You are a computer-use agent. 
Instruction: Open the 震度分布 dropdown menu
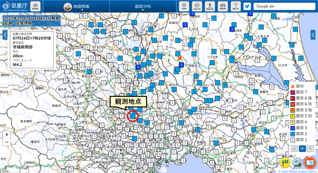(x=143, y=6)
